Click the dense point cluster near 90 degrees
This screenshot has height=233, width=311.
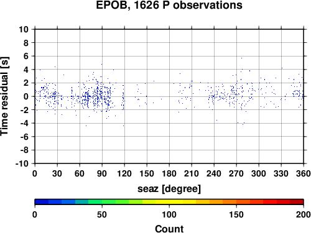99,95
